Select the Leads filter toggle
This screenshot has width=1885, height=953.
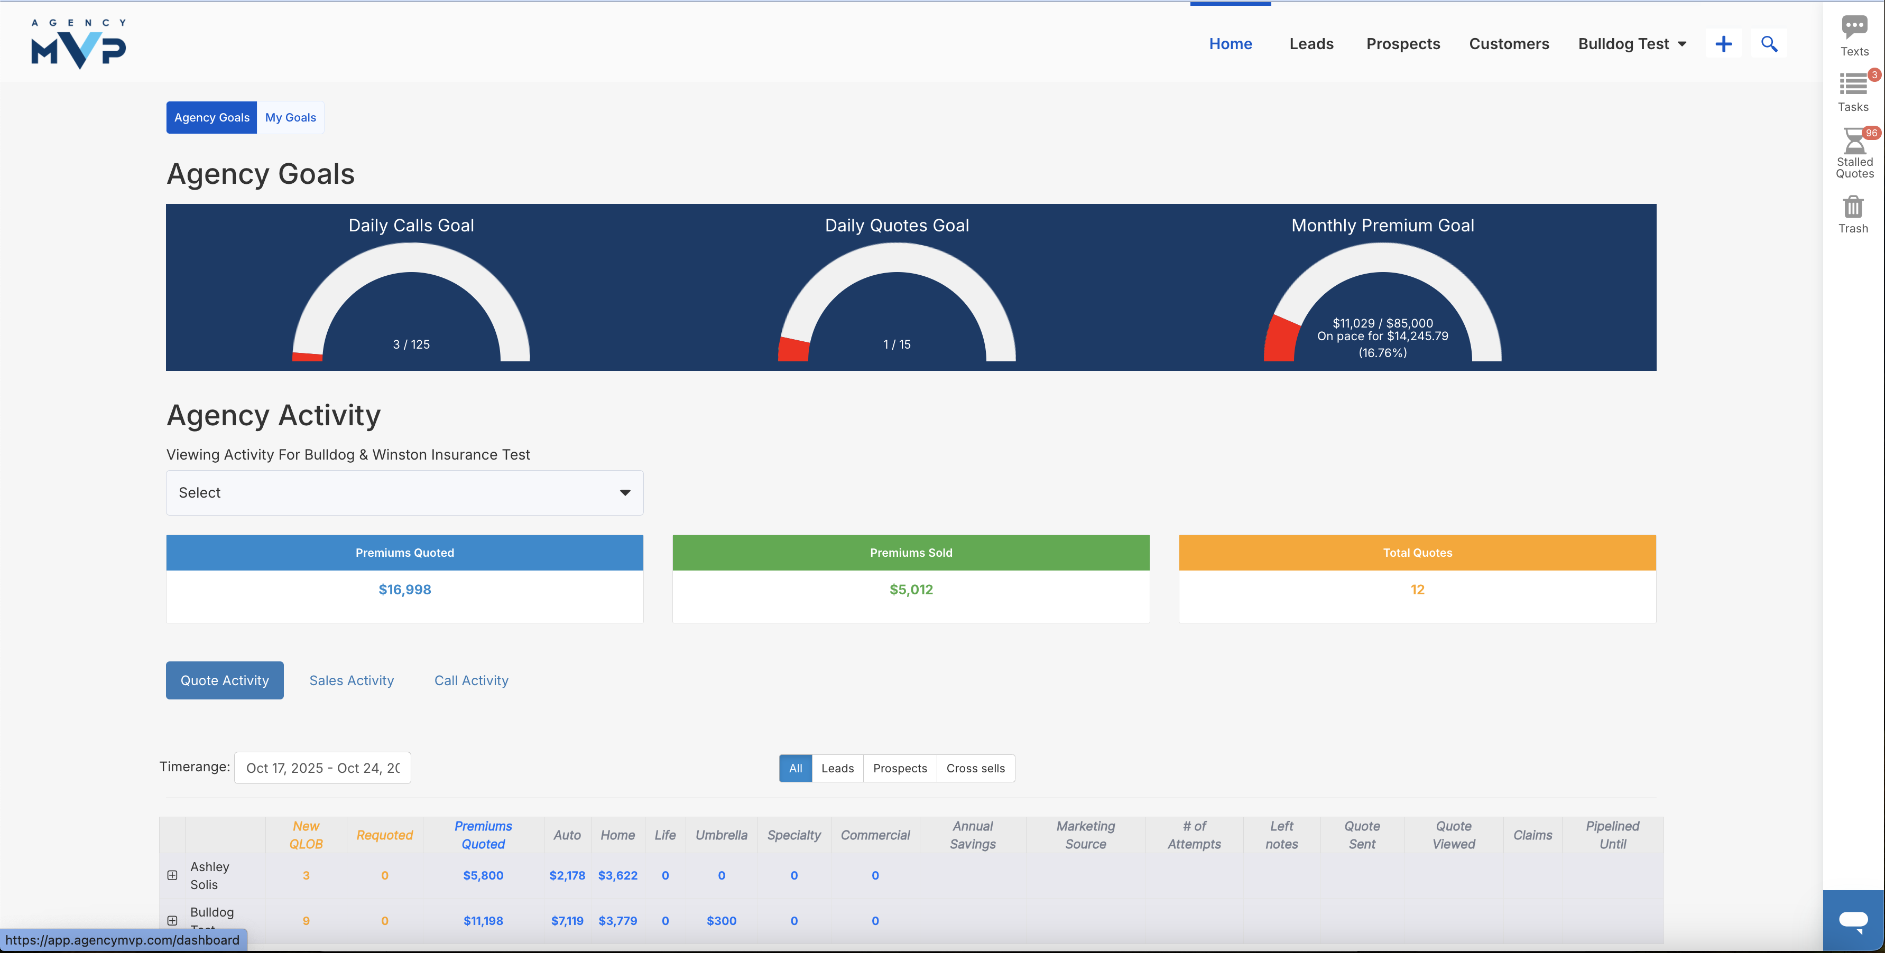tap(837, 768)
